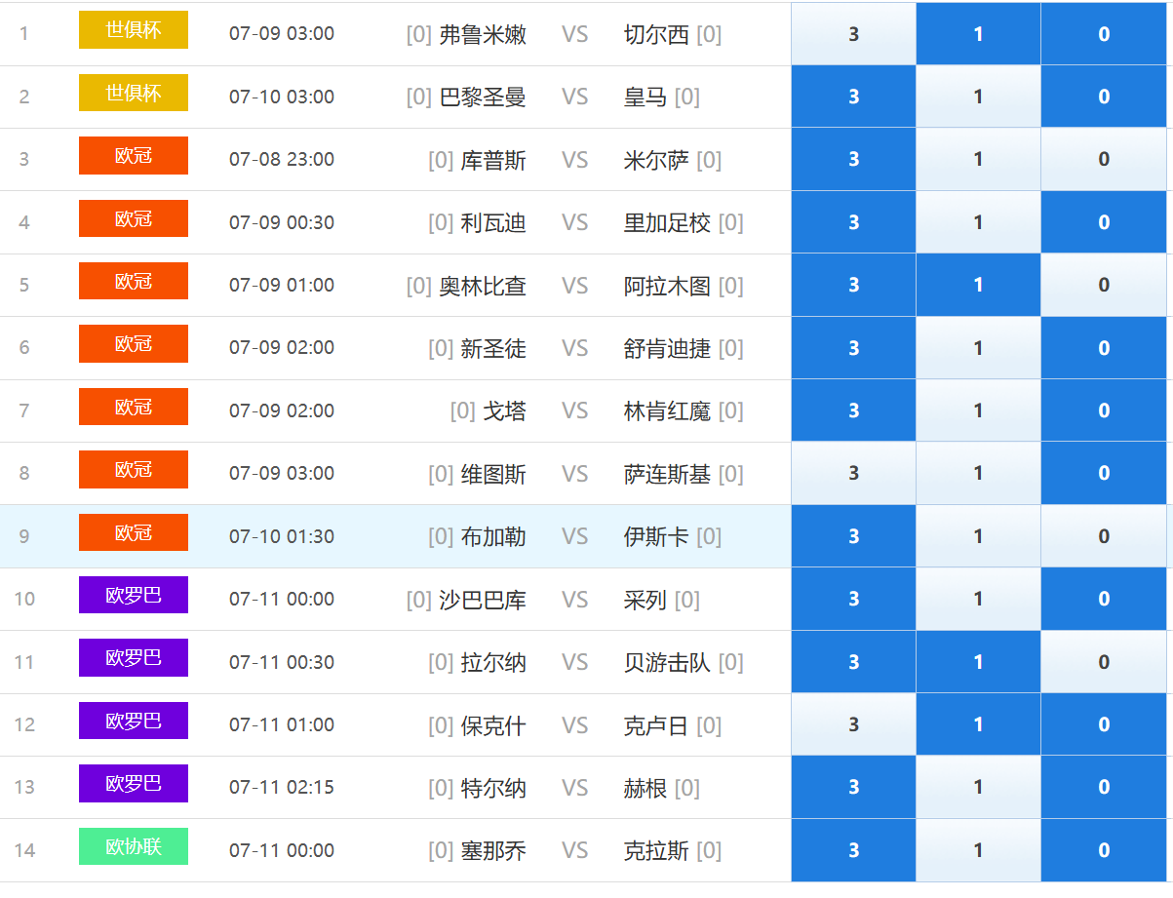Toggle result 3 for 利瓦迪 vs 里加足校
The width and height of the screenshot is (1173, 898).
coord(853,222)
